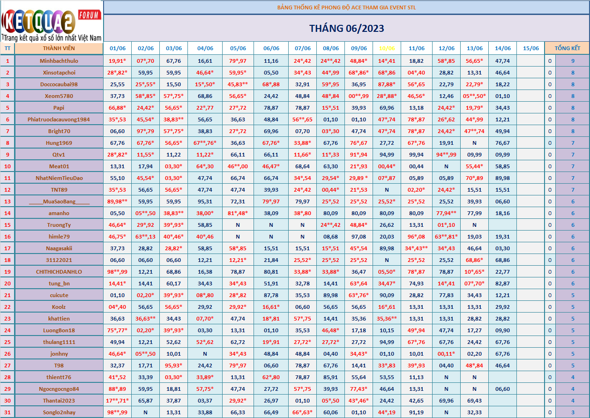The image size is (590, 418).
Task: Select the TT row number header
Action: (x=7, y=48)
